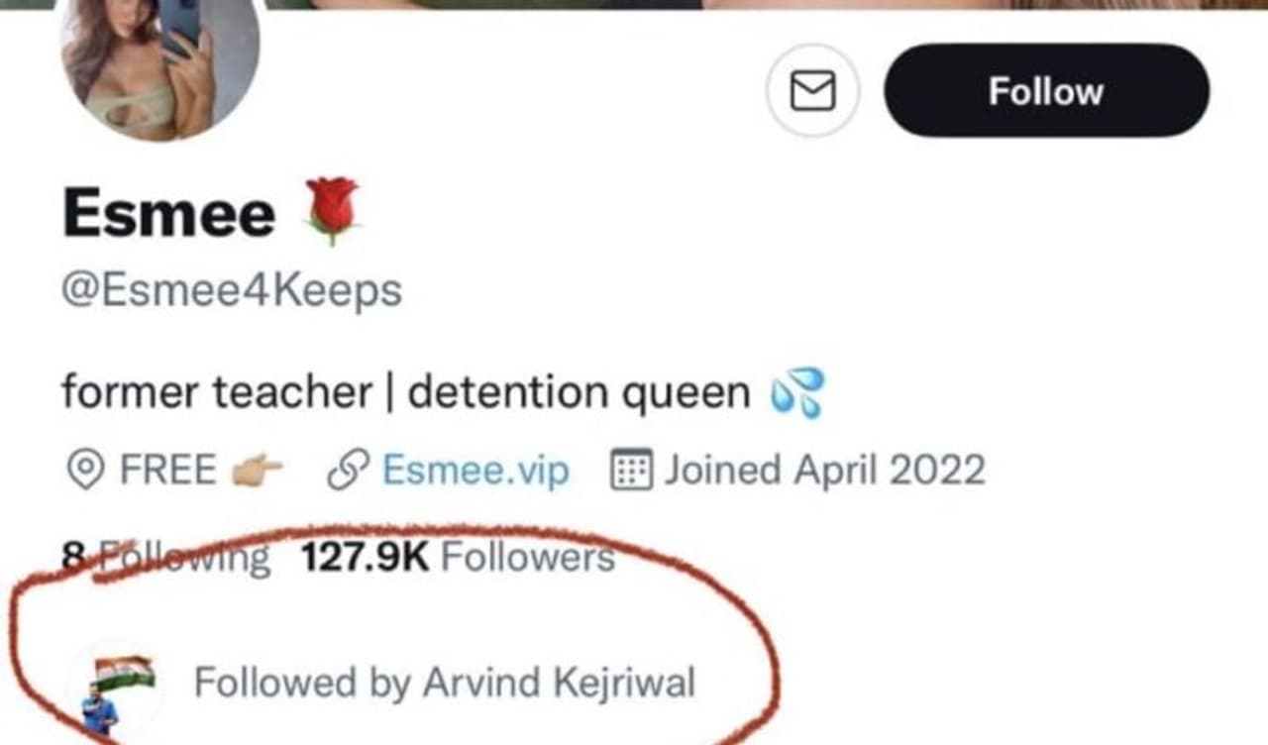Open the Followed by Arvind Kejriwal text
Image resolution: width=1268 pixels, height=745 pixels.
pos(444,683)
